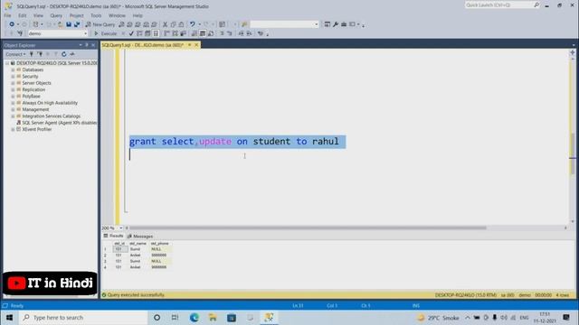Screen dimensions: 579x325
Task: Select SQL Server Agent node
Action: pos(59,123)
